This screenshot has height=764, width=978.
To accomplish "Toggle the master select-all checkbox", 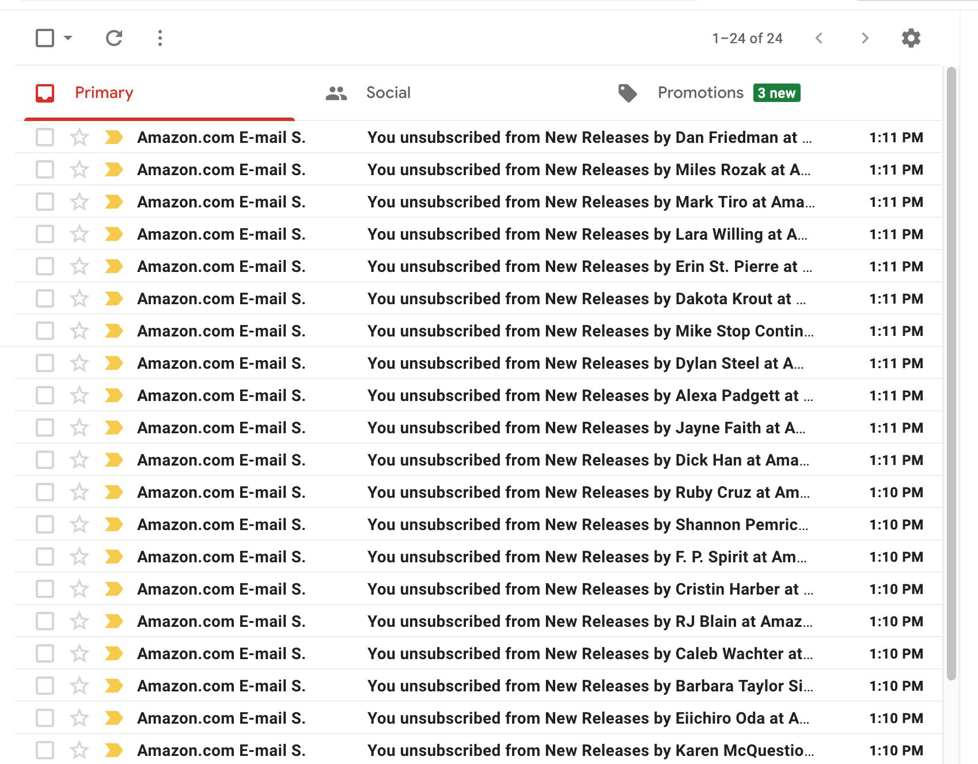I will click(x=45, y=38).
